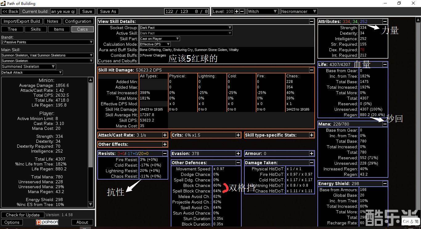The image size is (421, 229).
Task: Expand the Other Effects section
Action: click(x=165, y=144)
